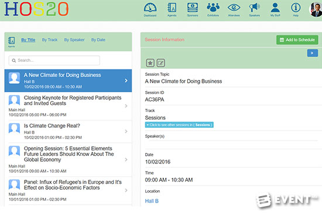The image size is (322, 213).
Task: Click Session ID value AC36PA
Action: (155, 100)
